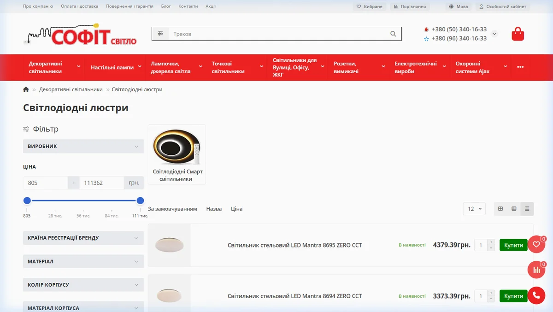
Task: Open the floating wishlist heart button
Action: pyautogui.click(x=536, y=244)
